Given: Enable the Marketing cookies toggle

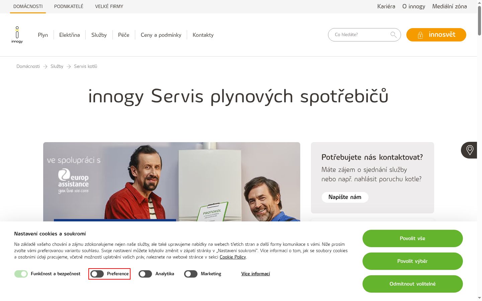Looking at the screenshot, I should point(191,274).
